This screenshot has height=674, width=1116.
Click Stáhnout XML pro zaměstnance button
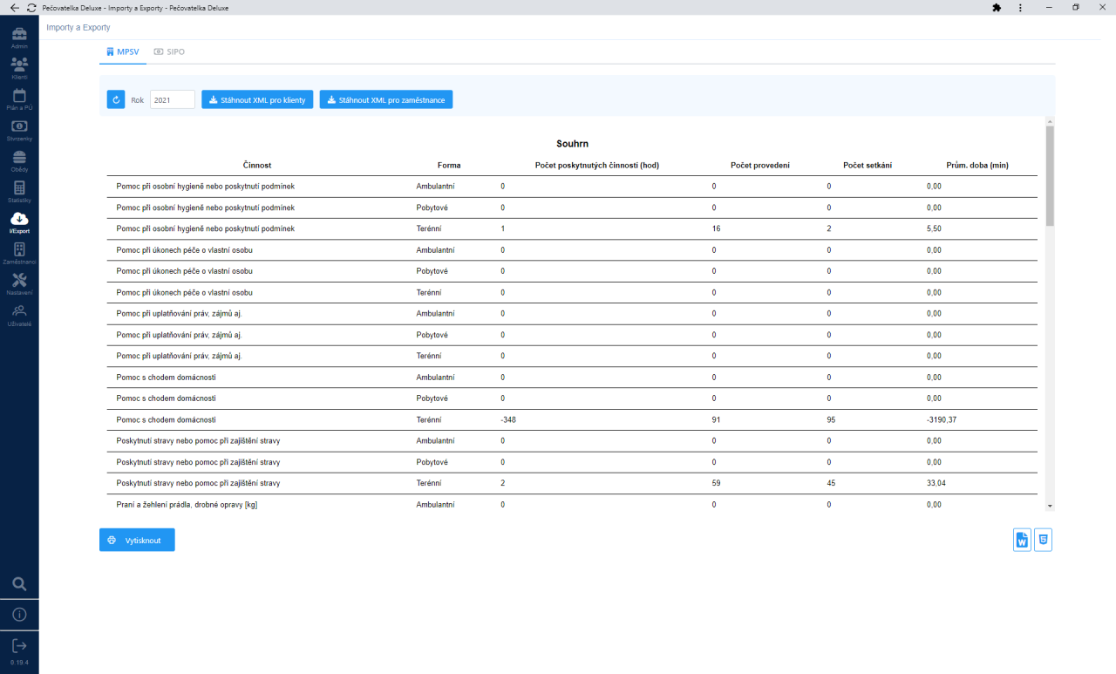point(386,99)
